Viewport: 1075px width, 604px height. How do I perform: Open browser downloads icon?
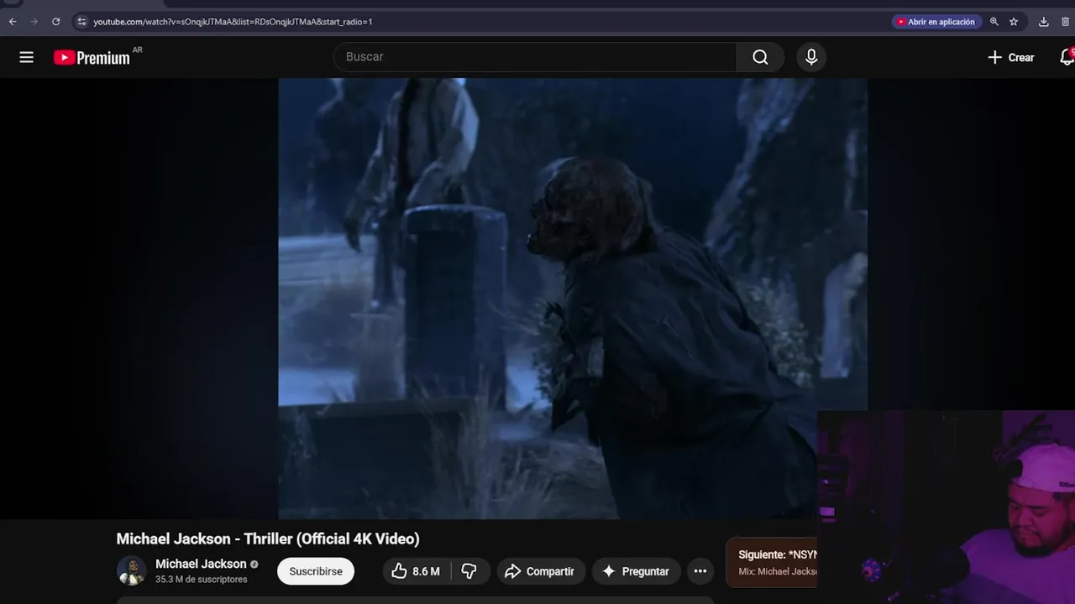pyautogui.click(x=1044, y=22)
